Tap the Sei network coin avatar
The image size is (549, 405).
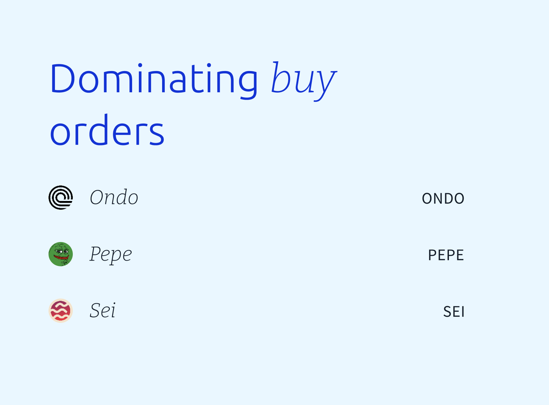tap(61, 311)
